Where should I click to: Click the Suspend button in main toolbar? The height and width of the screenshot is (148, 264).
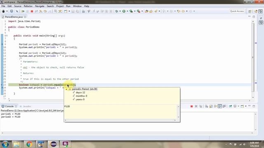[28, 11]
